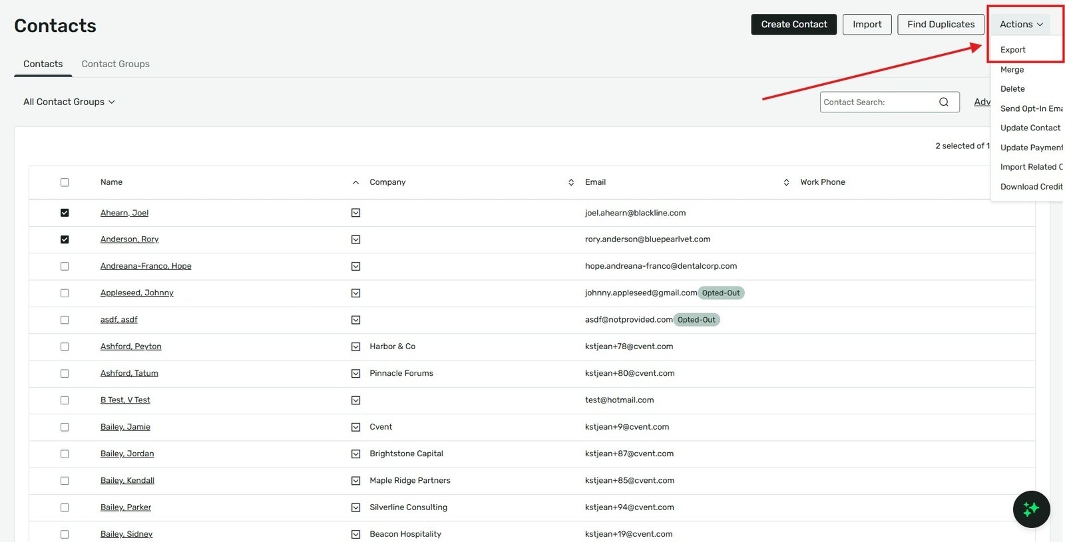The height and width of the screenshot is (542, 1065).
Task: Open the dropdown icon beside Bailey, Jordan
Action: click(x=355, y=454)
